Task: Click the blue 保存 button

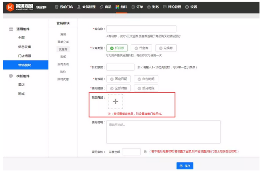Action: click(185, 166)
